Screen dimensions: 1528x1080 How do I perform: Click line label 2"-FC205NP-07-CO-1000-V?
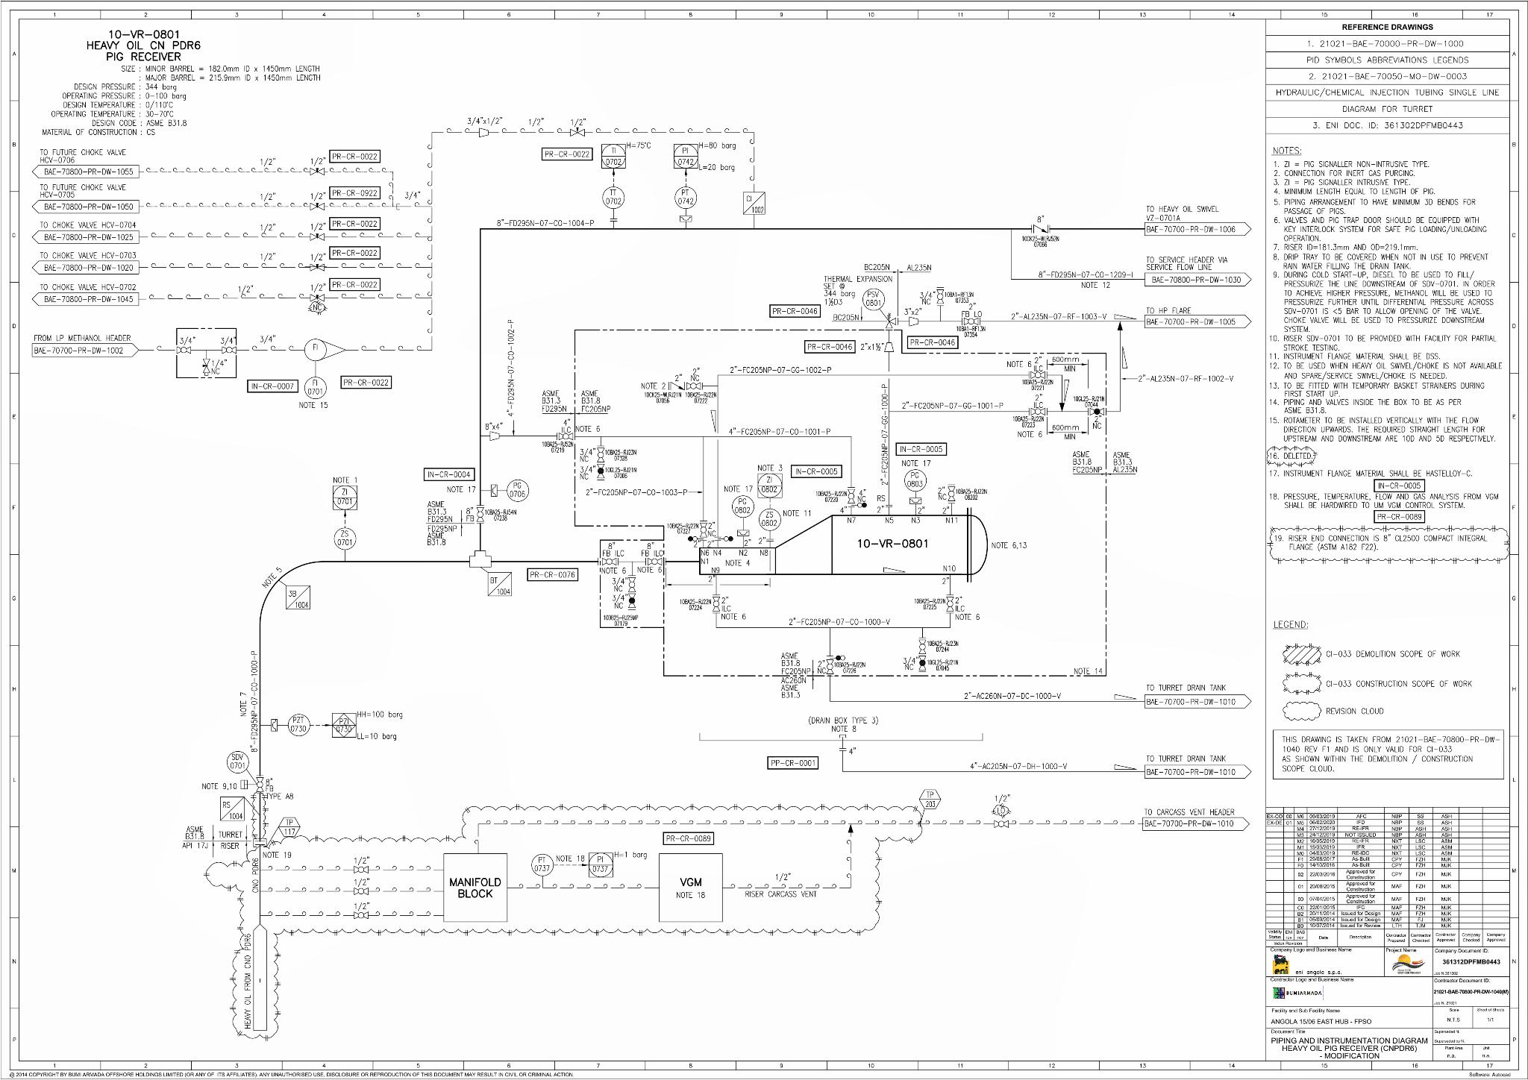(x=839, y=621)
